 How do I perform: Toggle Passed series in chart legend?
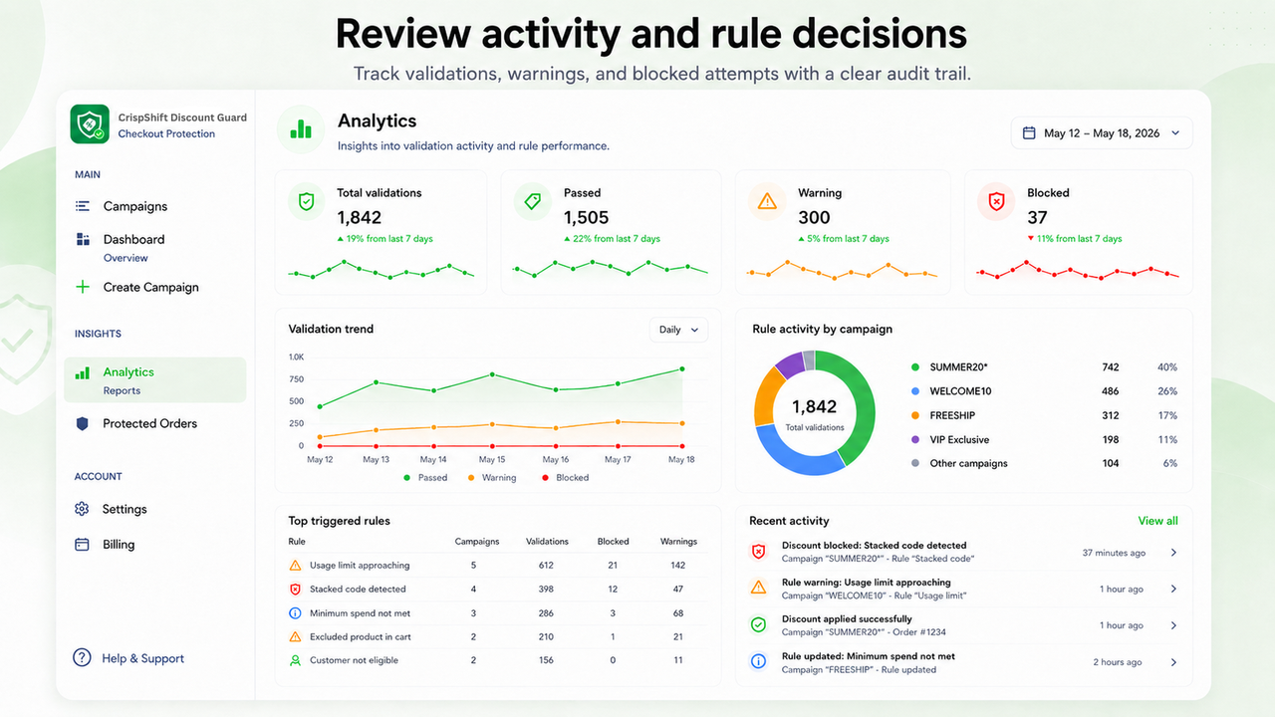pyautogui.click(x=425, y=478)
